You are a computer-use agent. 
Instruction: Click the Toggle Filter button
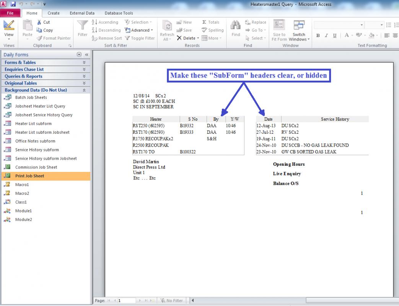[140, 38]
